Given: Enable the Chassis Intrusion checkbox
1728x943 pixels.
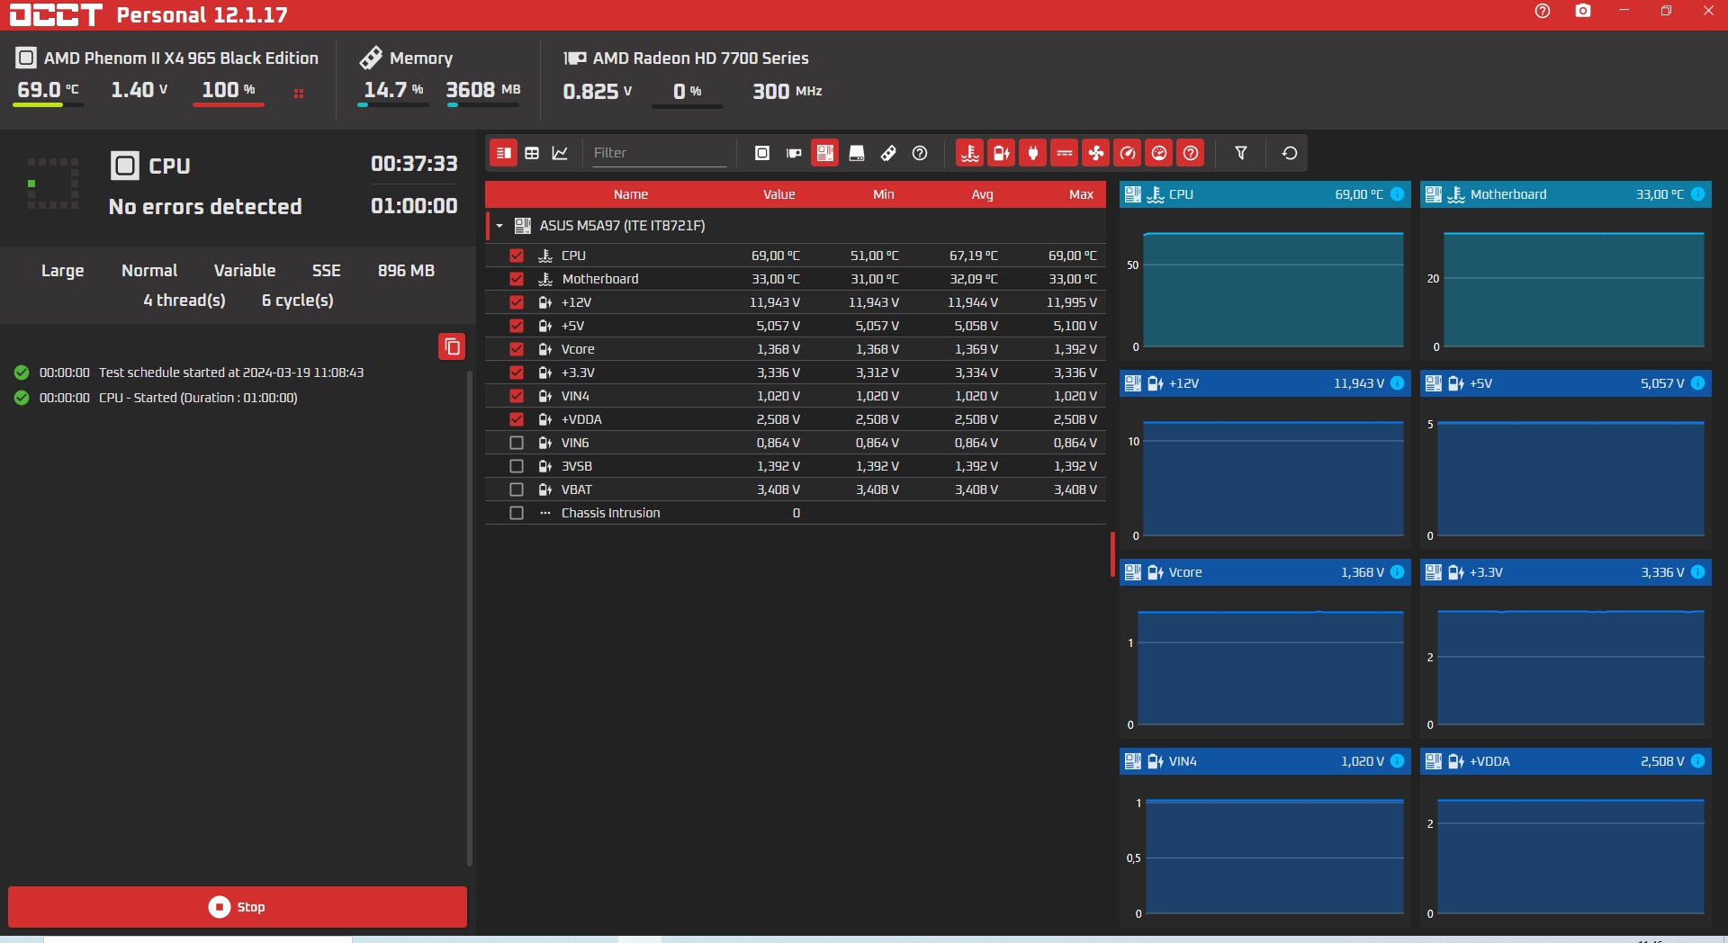Looking at the screenshot, I should coord(517,513).
